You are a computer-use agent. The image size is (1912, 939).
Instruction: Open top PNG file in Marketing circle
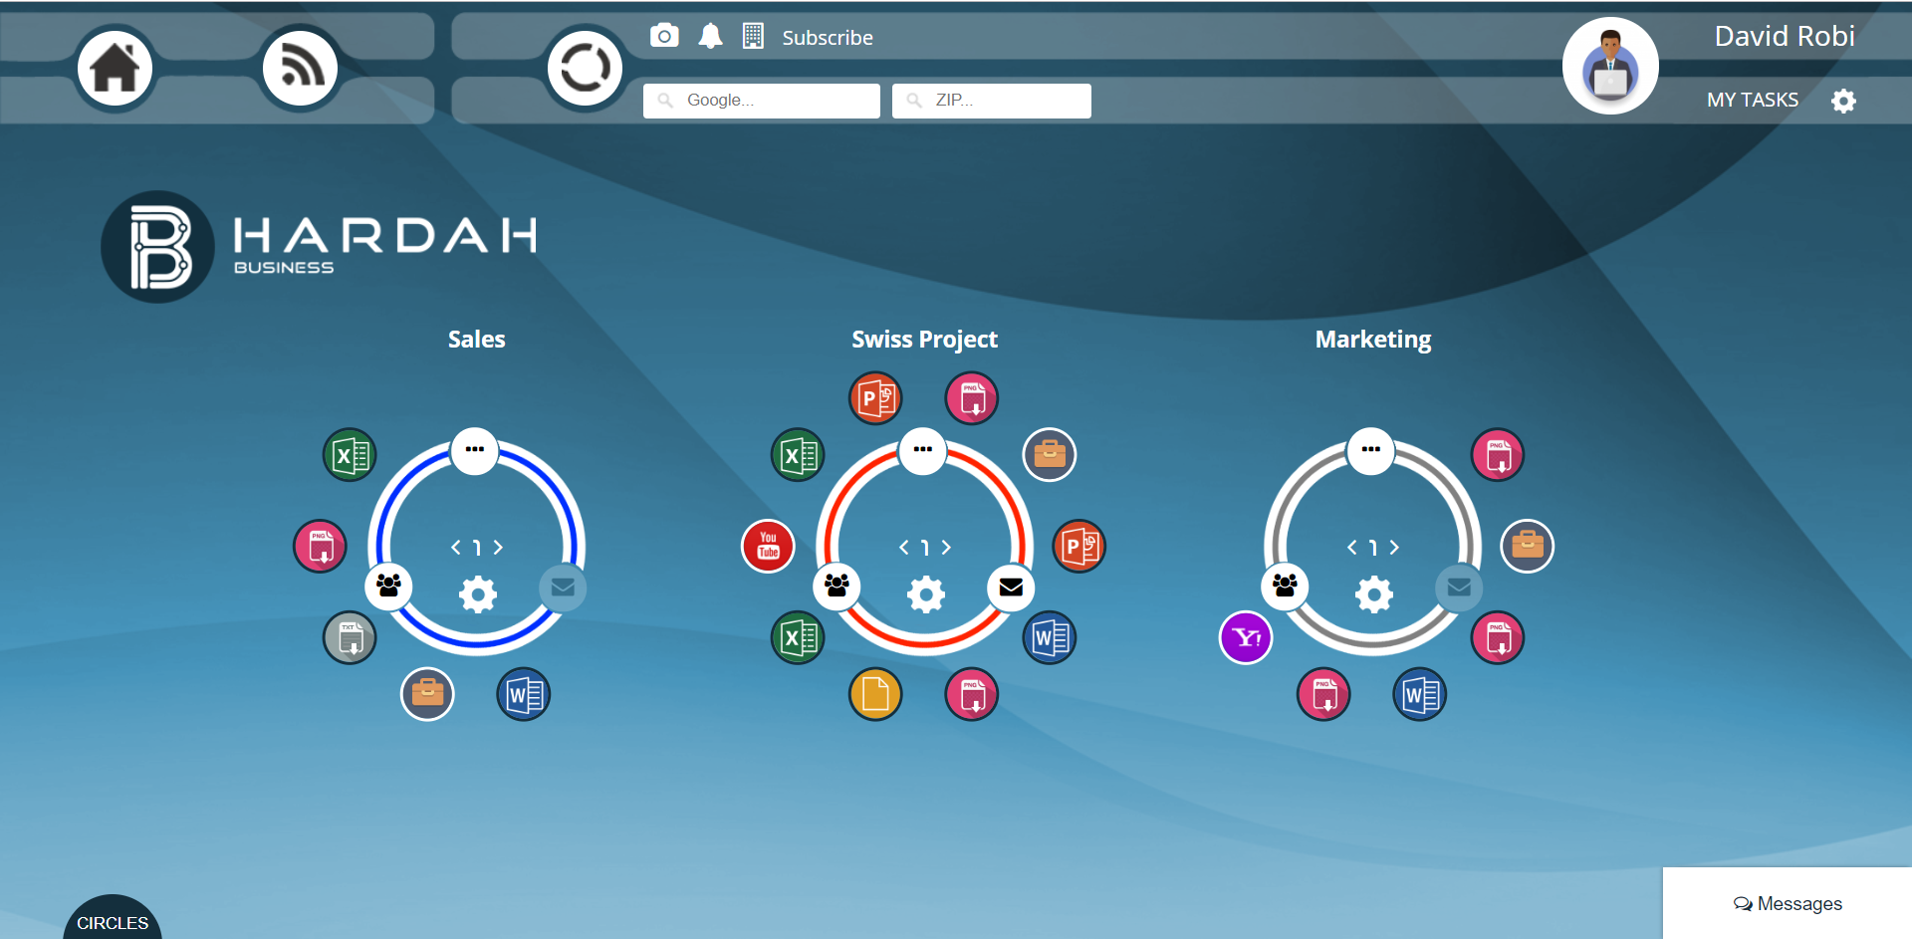pos(1498,455)
